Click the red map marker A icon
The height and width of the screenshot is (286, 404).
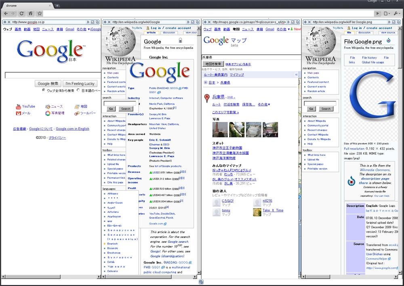pos(206,98)
